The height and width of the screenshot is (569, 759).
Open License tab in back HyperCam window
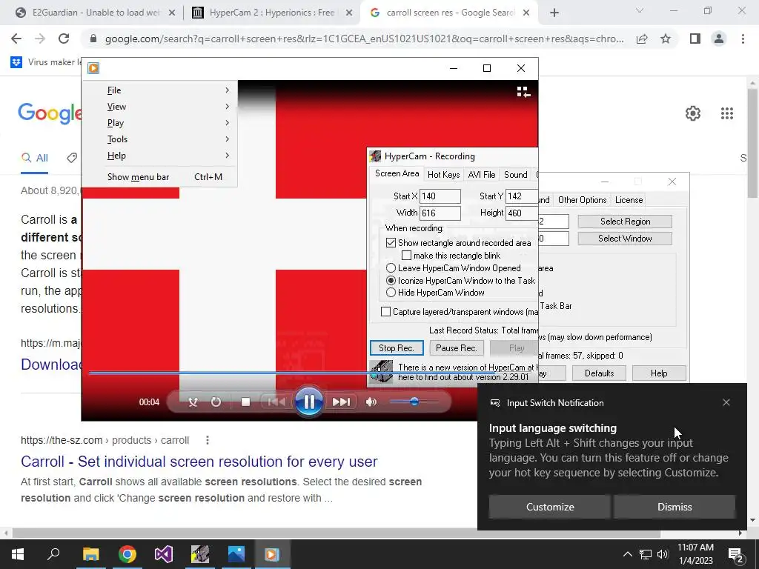[x=629, y=200]
